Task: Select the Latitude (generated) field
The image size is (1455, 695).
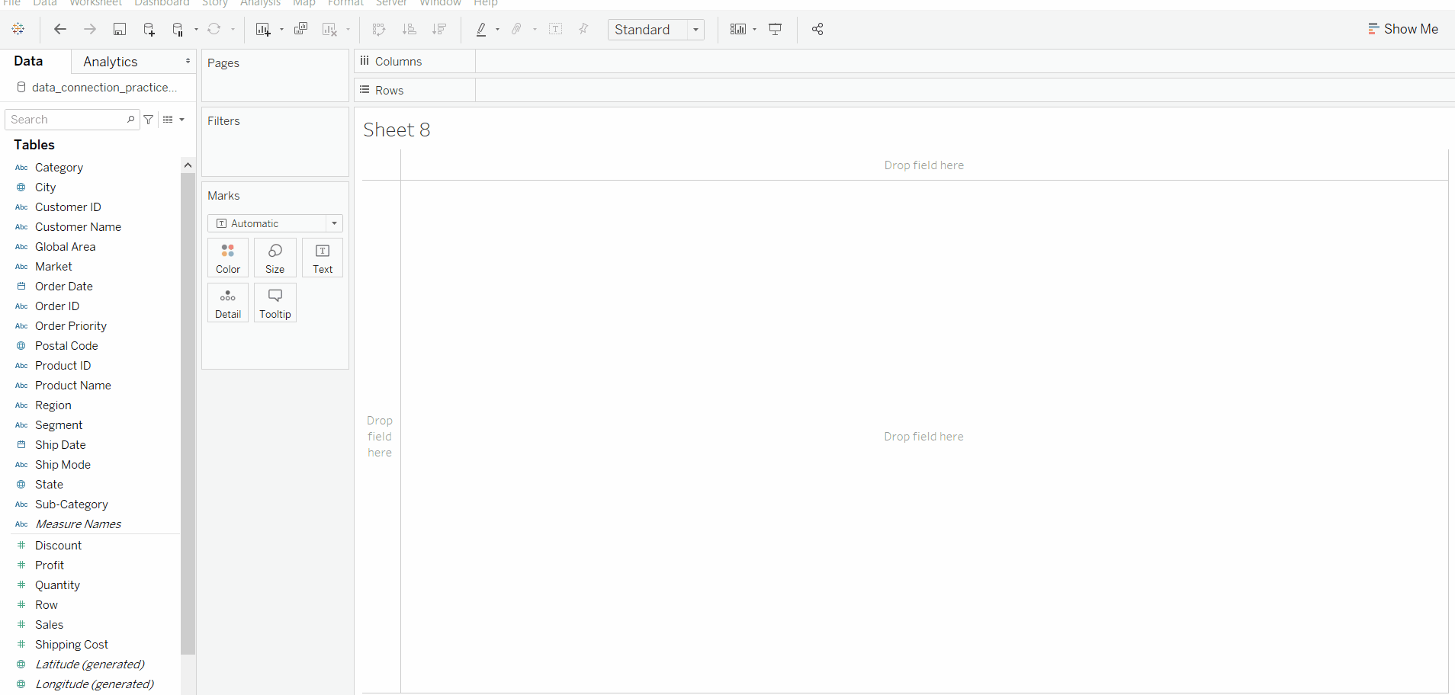Action: [89, 665]
